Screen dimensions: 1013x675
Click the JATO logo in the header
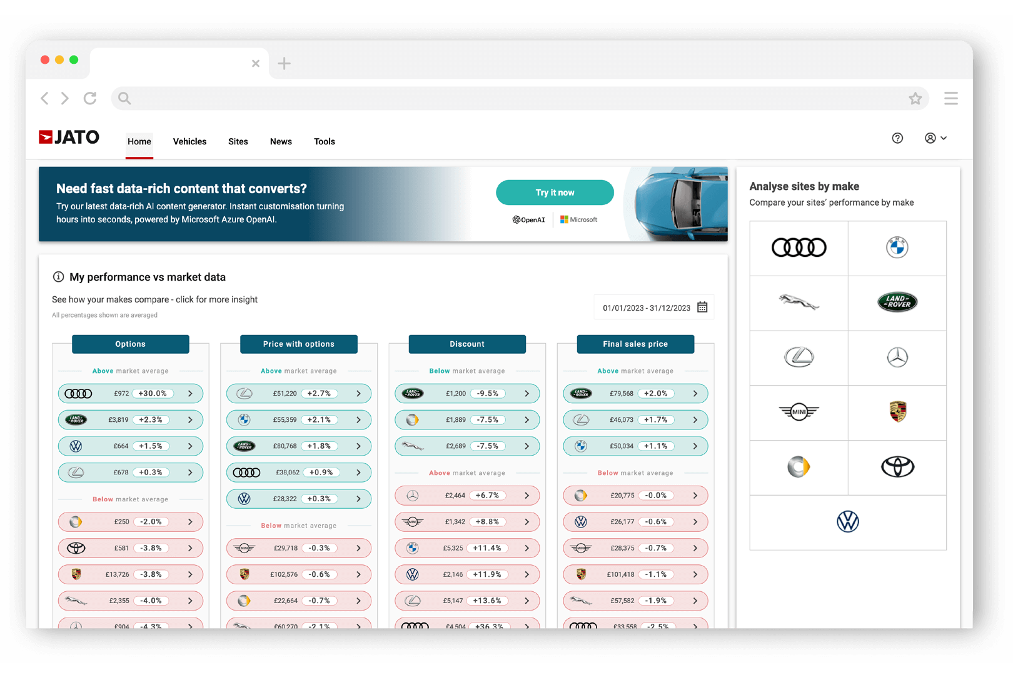(x=69, y=137)
